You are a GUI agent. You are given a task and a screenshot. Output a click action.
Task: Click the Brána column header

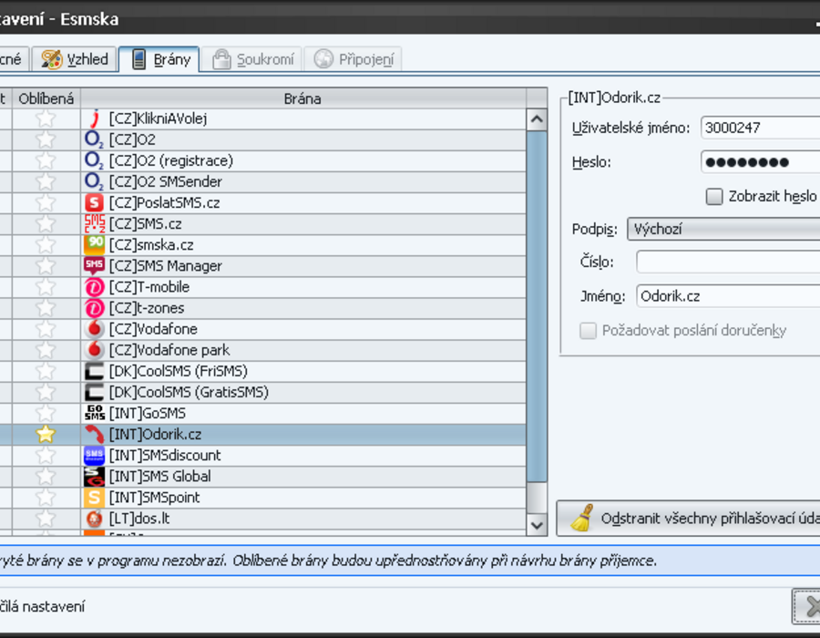point(302,98)
